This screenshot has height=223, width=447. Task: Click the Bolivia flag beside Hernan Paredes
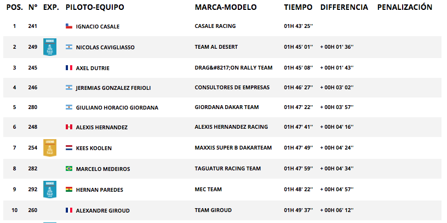[68, 190]
